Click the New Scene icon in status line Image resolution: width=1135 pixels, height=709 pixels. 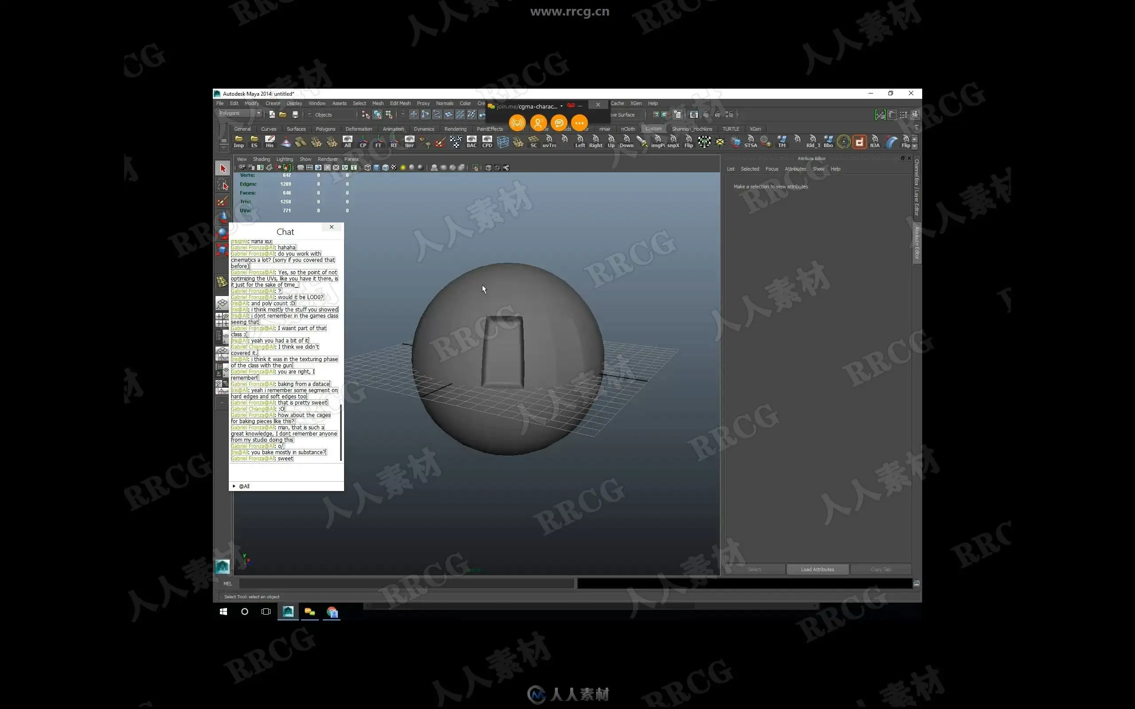pos(272,114)
